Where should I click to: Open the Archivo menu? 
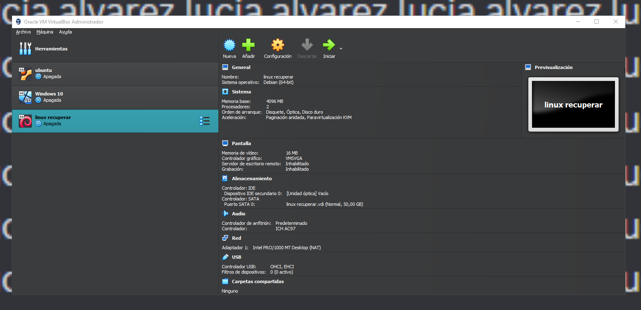[23, 32]
